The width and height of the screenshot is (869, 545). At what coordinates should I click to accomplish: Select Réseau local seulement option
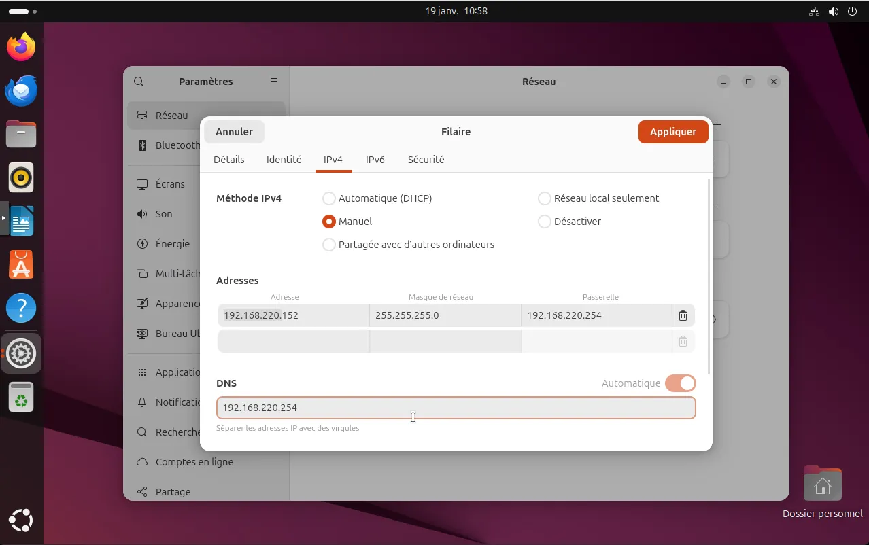pyautogui.click(x=544, y=198)
